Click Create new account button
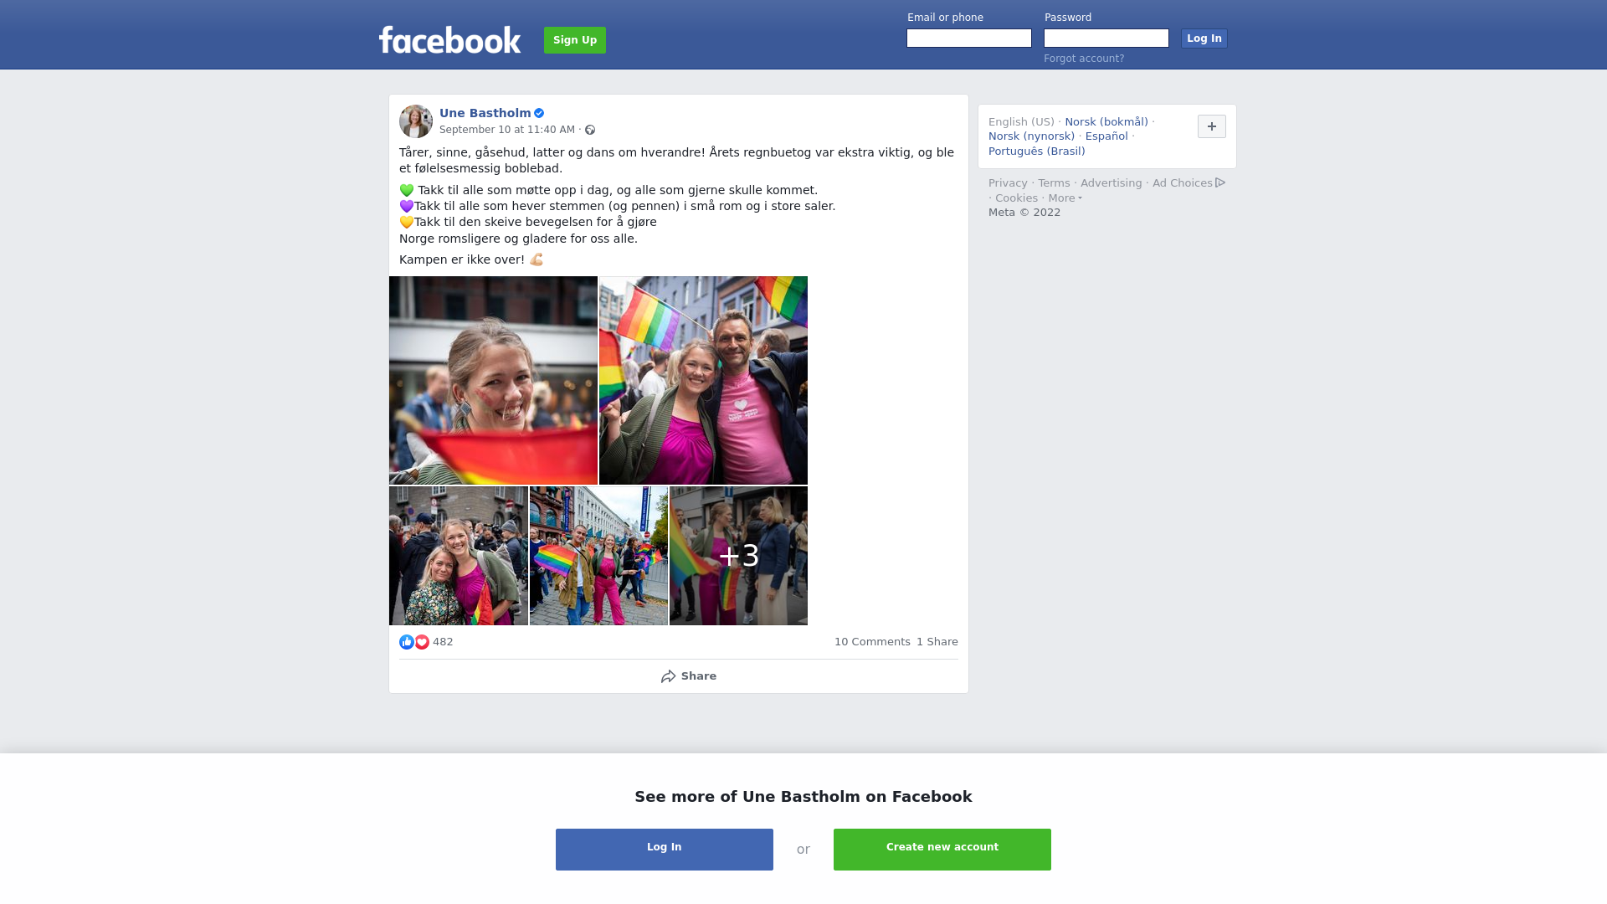1607x904 pixels. pos(942,850)
